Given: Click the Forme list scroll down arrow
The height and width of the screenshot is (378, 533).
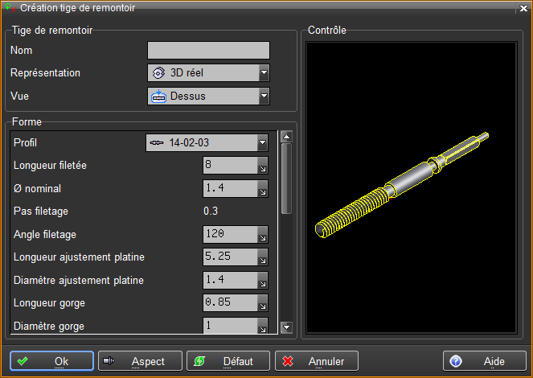Looking at the screenshot, I should [286, 327].
